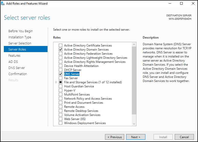Screen dimensions: 198x142
Task: Select Web Server (IIS) label text
Action: [x=75, y=119]
